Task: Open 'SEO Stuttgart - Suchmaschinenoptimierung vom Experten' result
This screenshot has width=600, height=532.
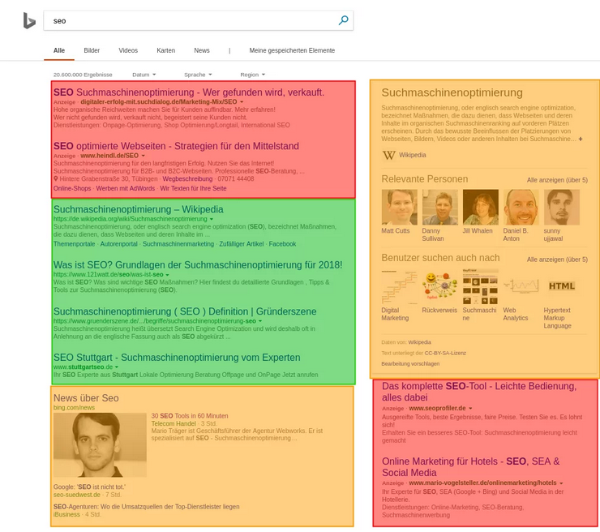Action: (x=177, y=358)
